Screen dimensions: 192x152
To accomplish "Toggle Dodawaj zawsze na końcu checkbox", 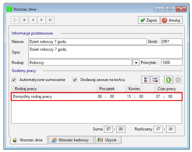I will pyautogui.click(x=75, y=80).
